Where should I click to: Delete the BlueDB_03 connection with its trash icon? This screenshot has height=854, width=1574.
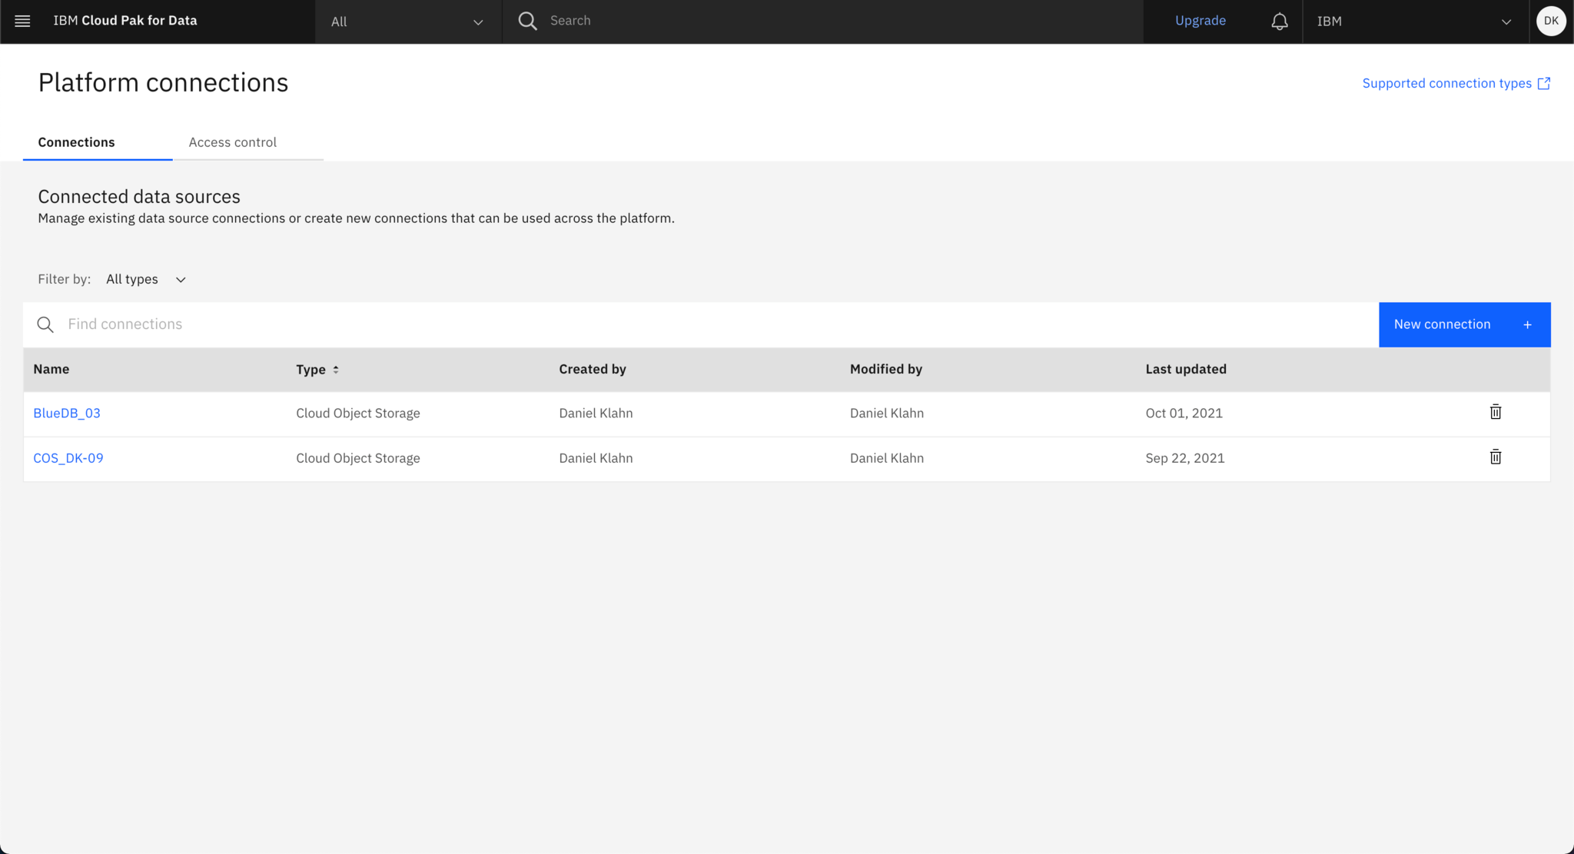(x=1495, y=412)
